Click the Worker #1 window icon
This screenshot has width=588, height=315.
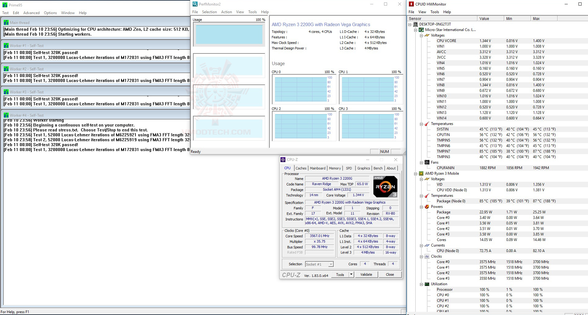click(6, 45)
